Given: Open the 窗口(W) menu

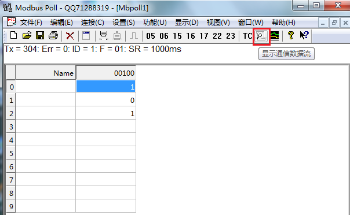Looking at the screenshot, I should point(250,23).
